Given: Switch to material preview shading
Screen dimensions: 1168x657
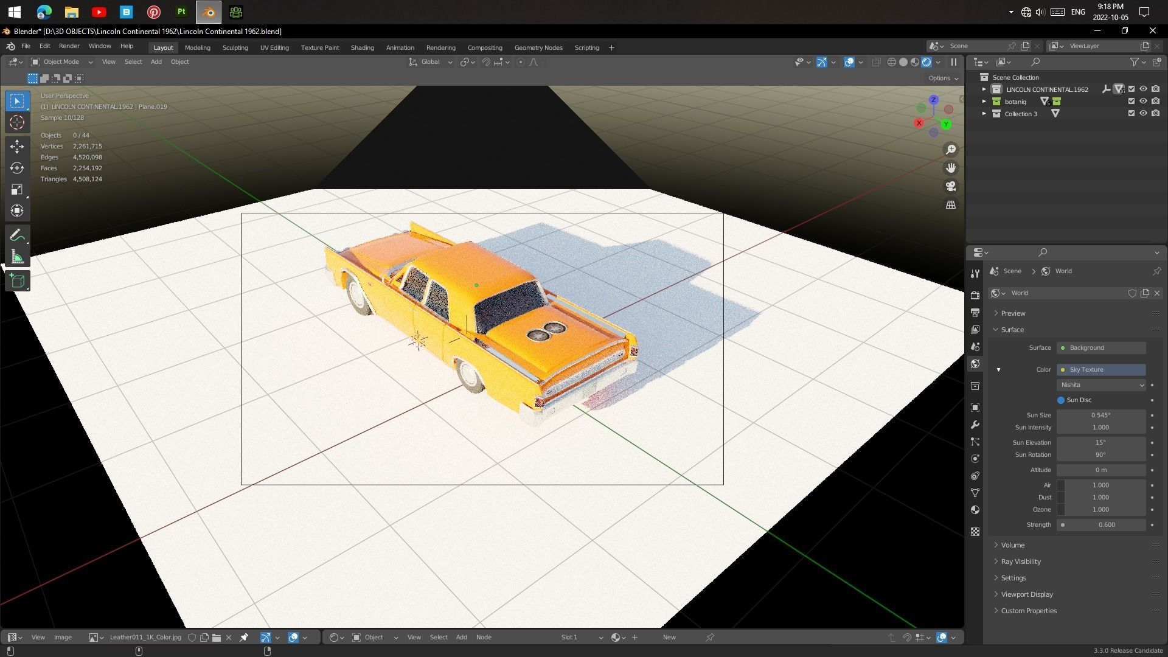Looking at the screenshot, I should coord(915,62).
